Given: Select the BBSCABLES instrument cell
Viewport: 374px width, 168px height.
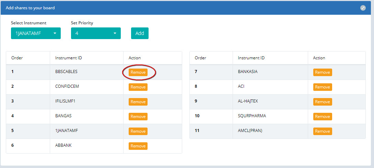Looking at the screenshot, I should 66,72.
